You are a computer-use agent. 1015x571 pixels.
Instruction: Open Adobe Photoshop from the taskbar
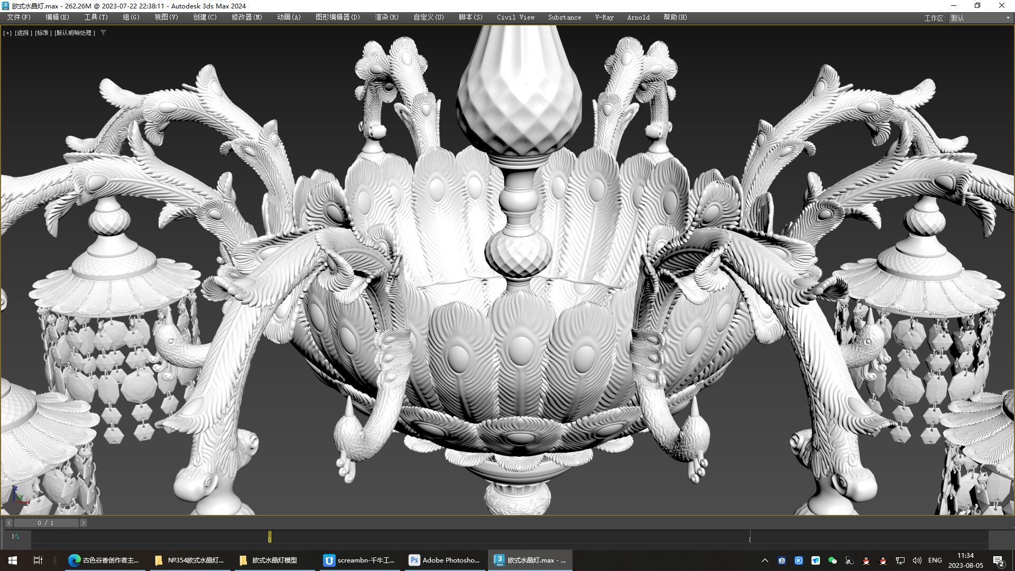pos(446,560)
